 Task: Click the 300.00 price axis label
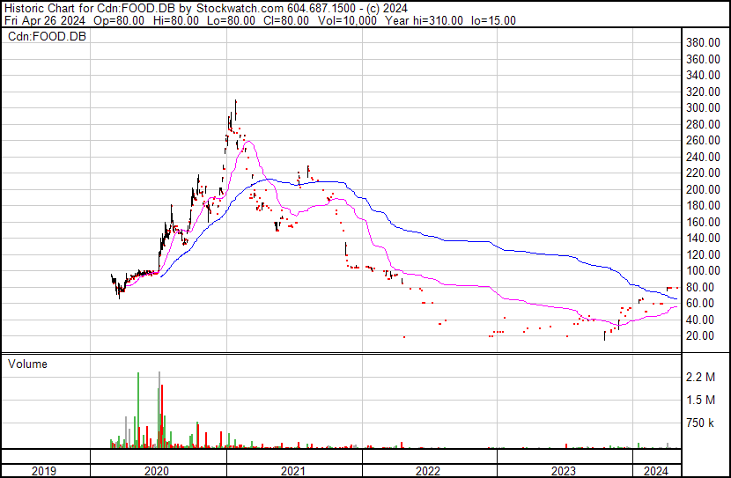(x=705, y=107)
